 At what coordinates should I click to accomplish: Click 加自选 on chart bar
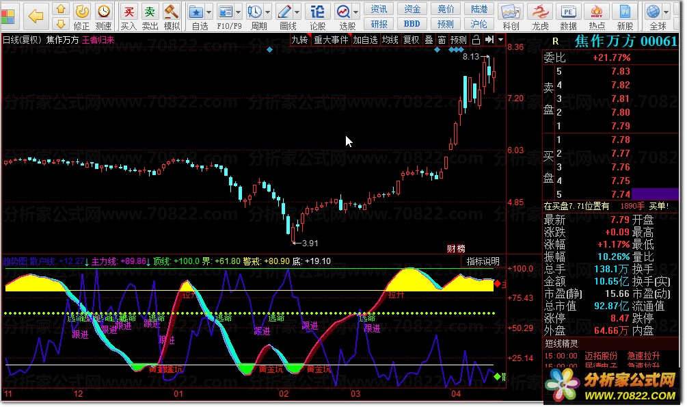coord(366,40)
